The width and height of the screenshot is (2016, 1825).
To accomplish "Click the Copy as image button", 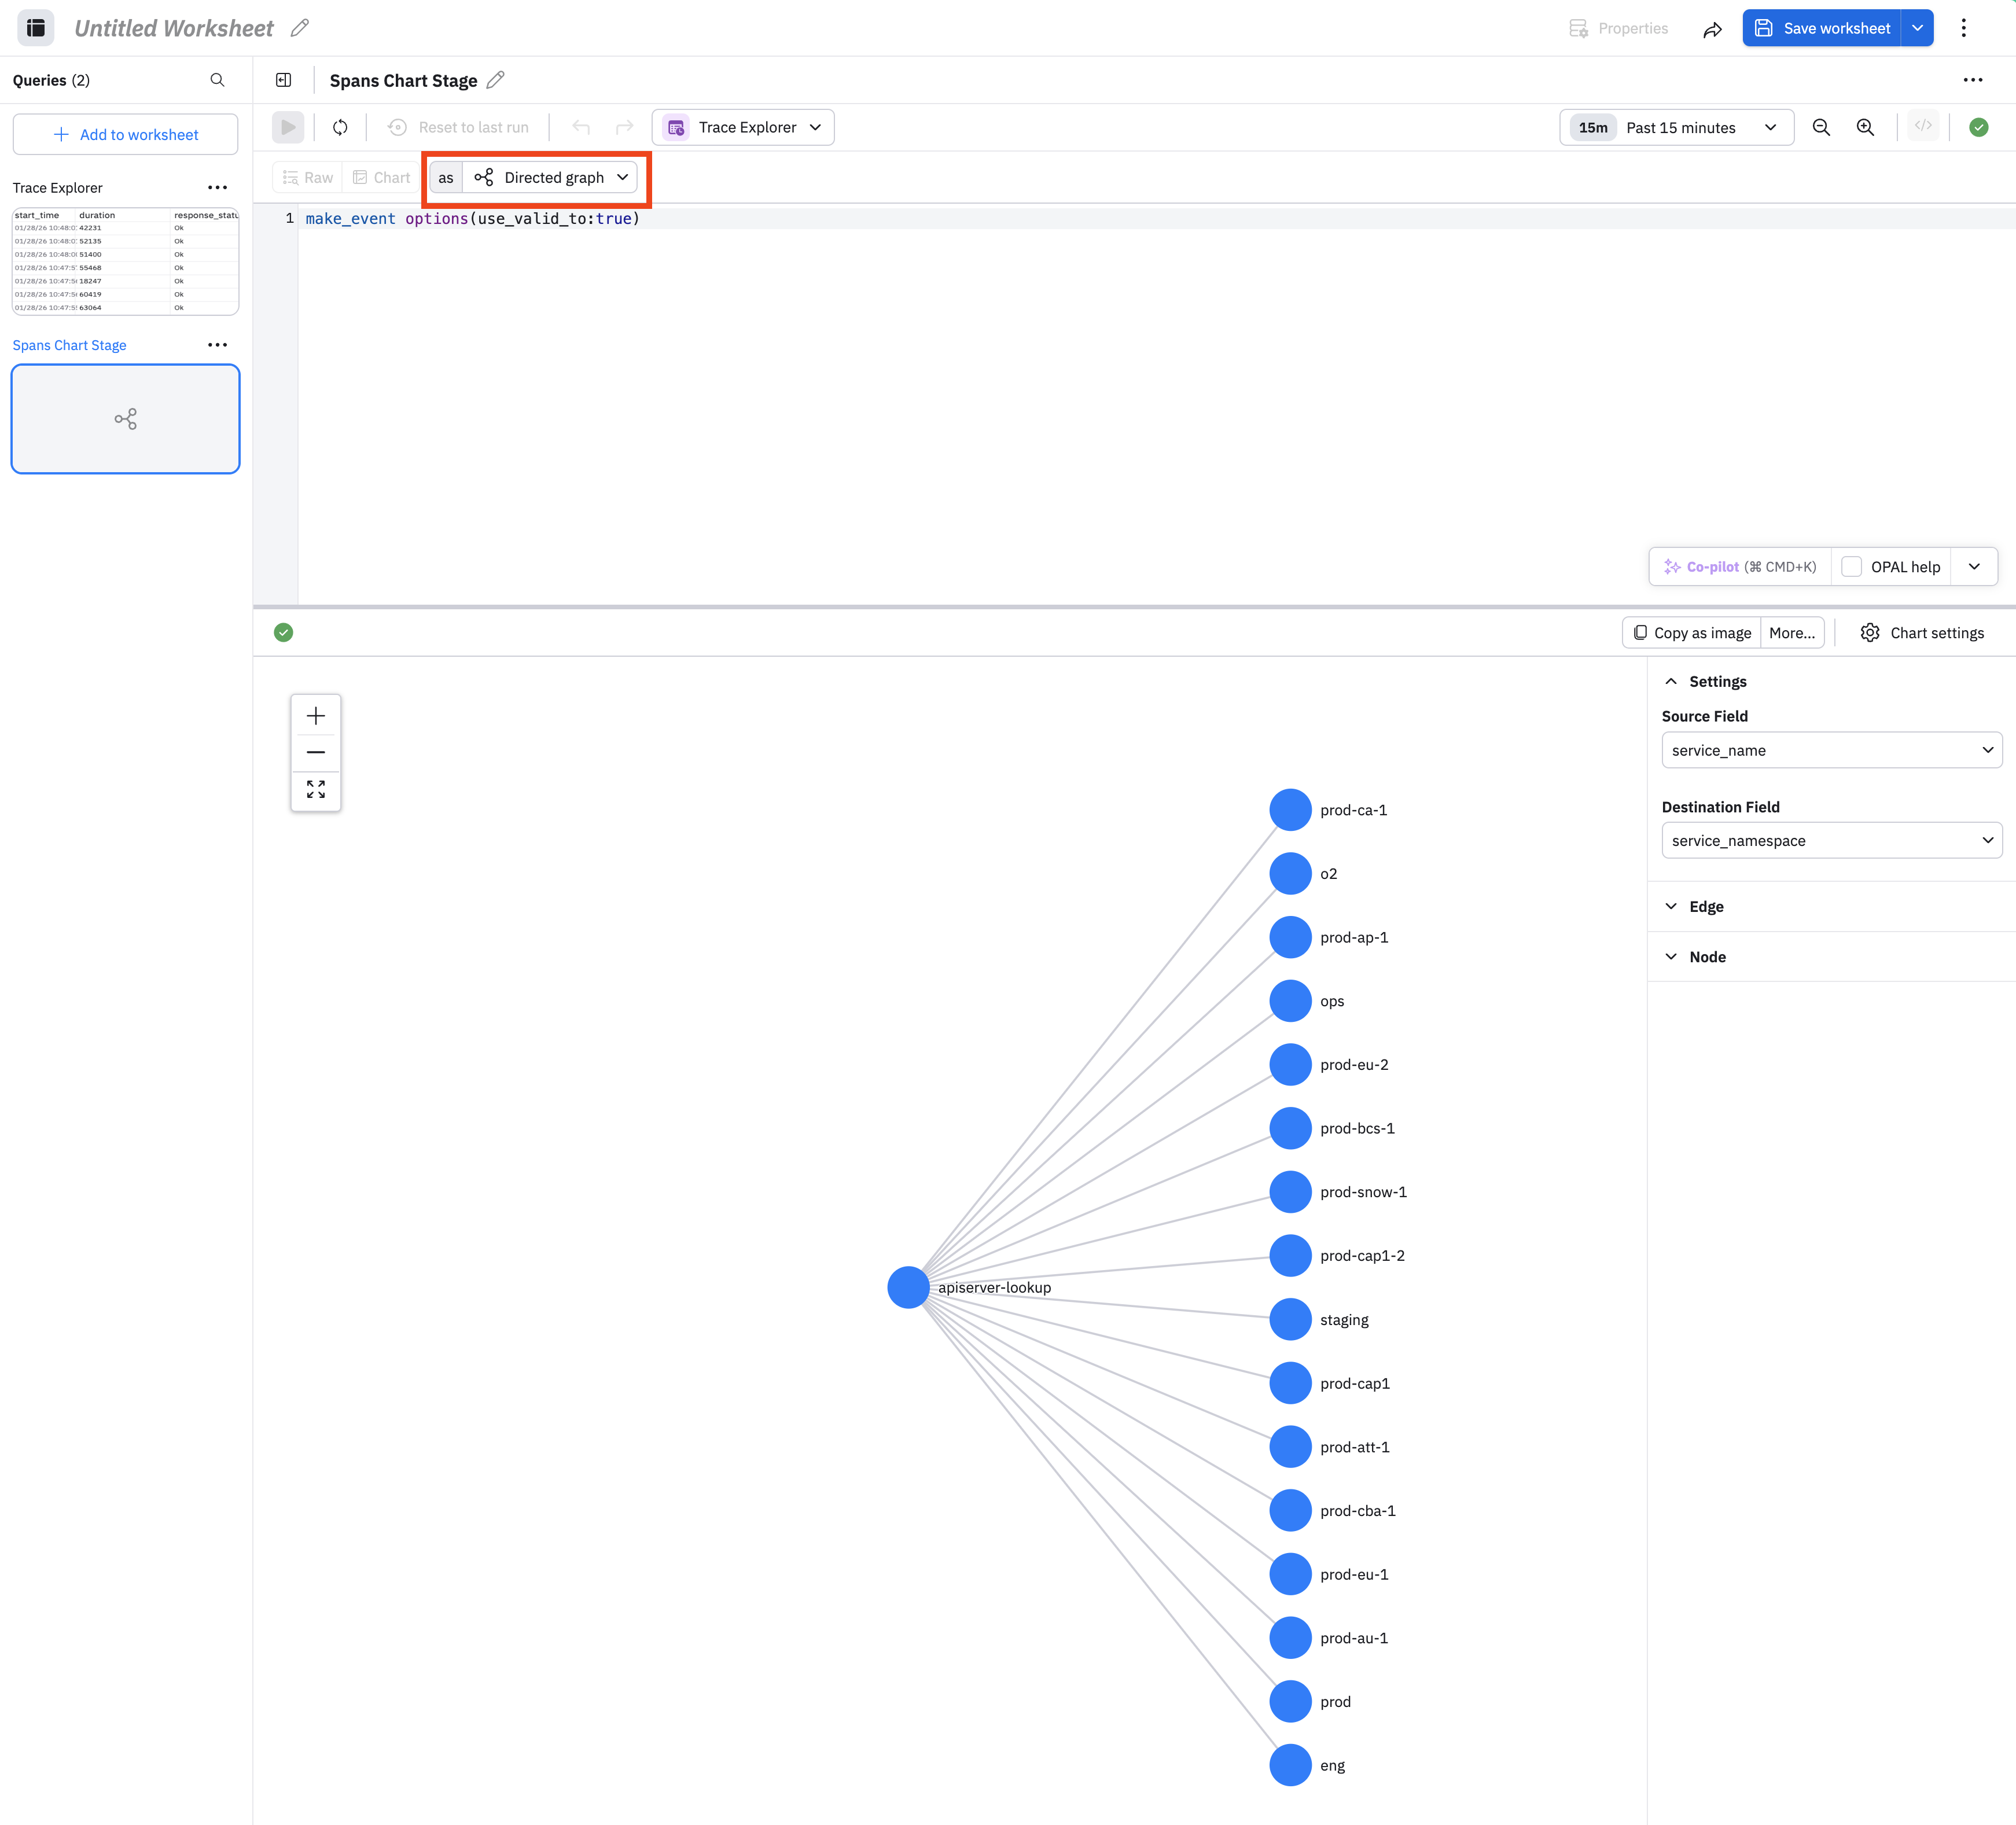I will [x=1691, y=633].
